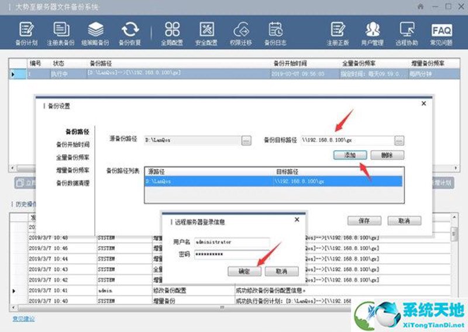This screenshot has width=468, height=332.
Task: Click the 增量备份频率 column header
Action: pos(433,63)
